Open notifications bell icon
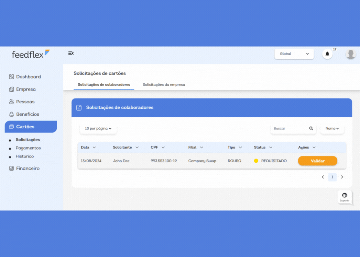This screenshot has height=257, width=360. pos(327,54)
